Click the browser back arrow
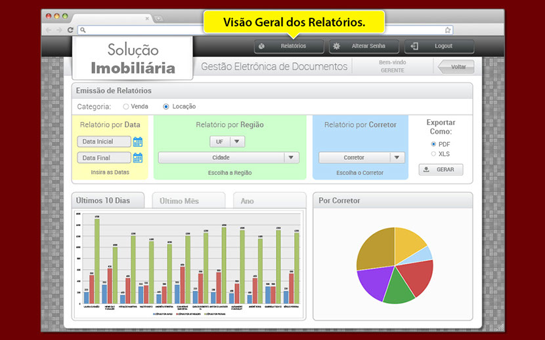The image size is (545, 340). click(x=49, y=30)
